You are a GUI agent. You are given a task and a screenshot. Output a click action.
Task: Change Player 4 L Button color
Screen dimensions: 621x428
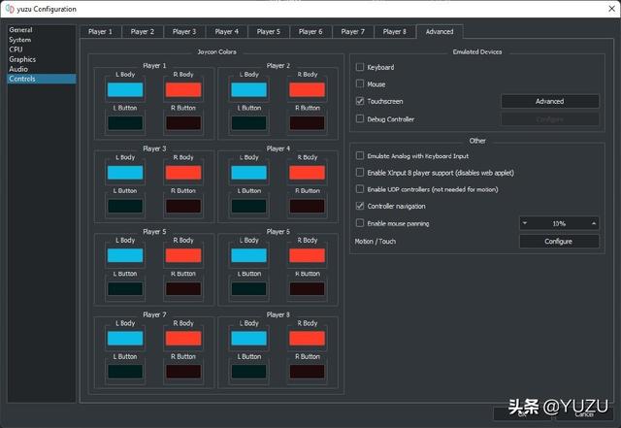click(249, 206)
